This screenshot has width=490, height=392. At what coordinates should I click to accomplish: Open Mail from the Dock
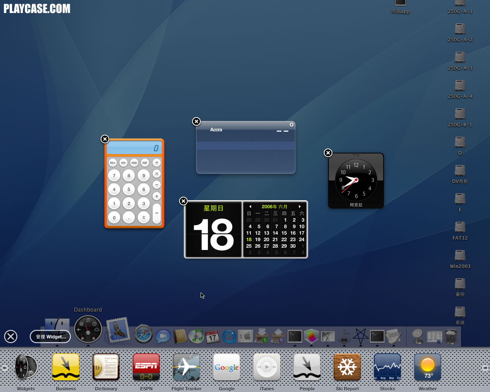[x=118, y=330]
